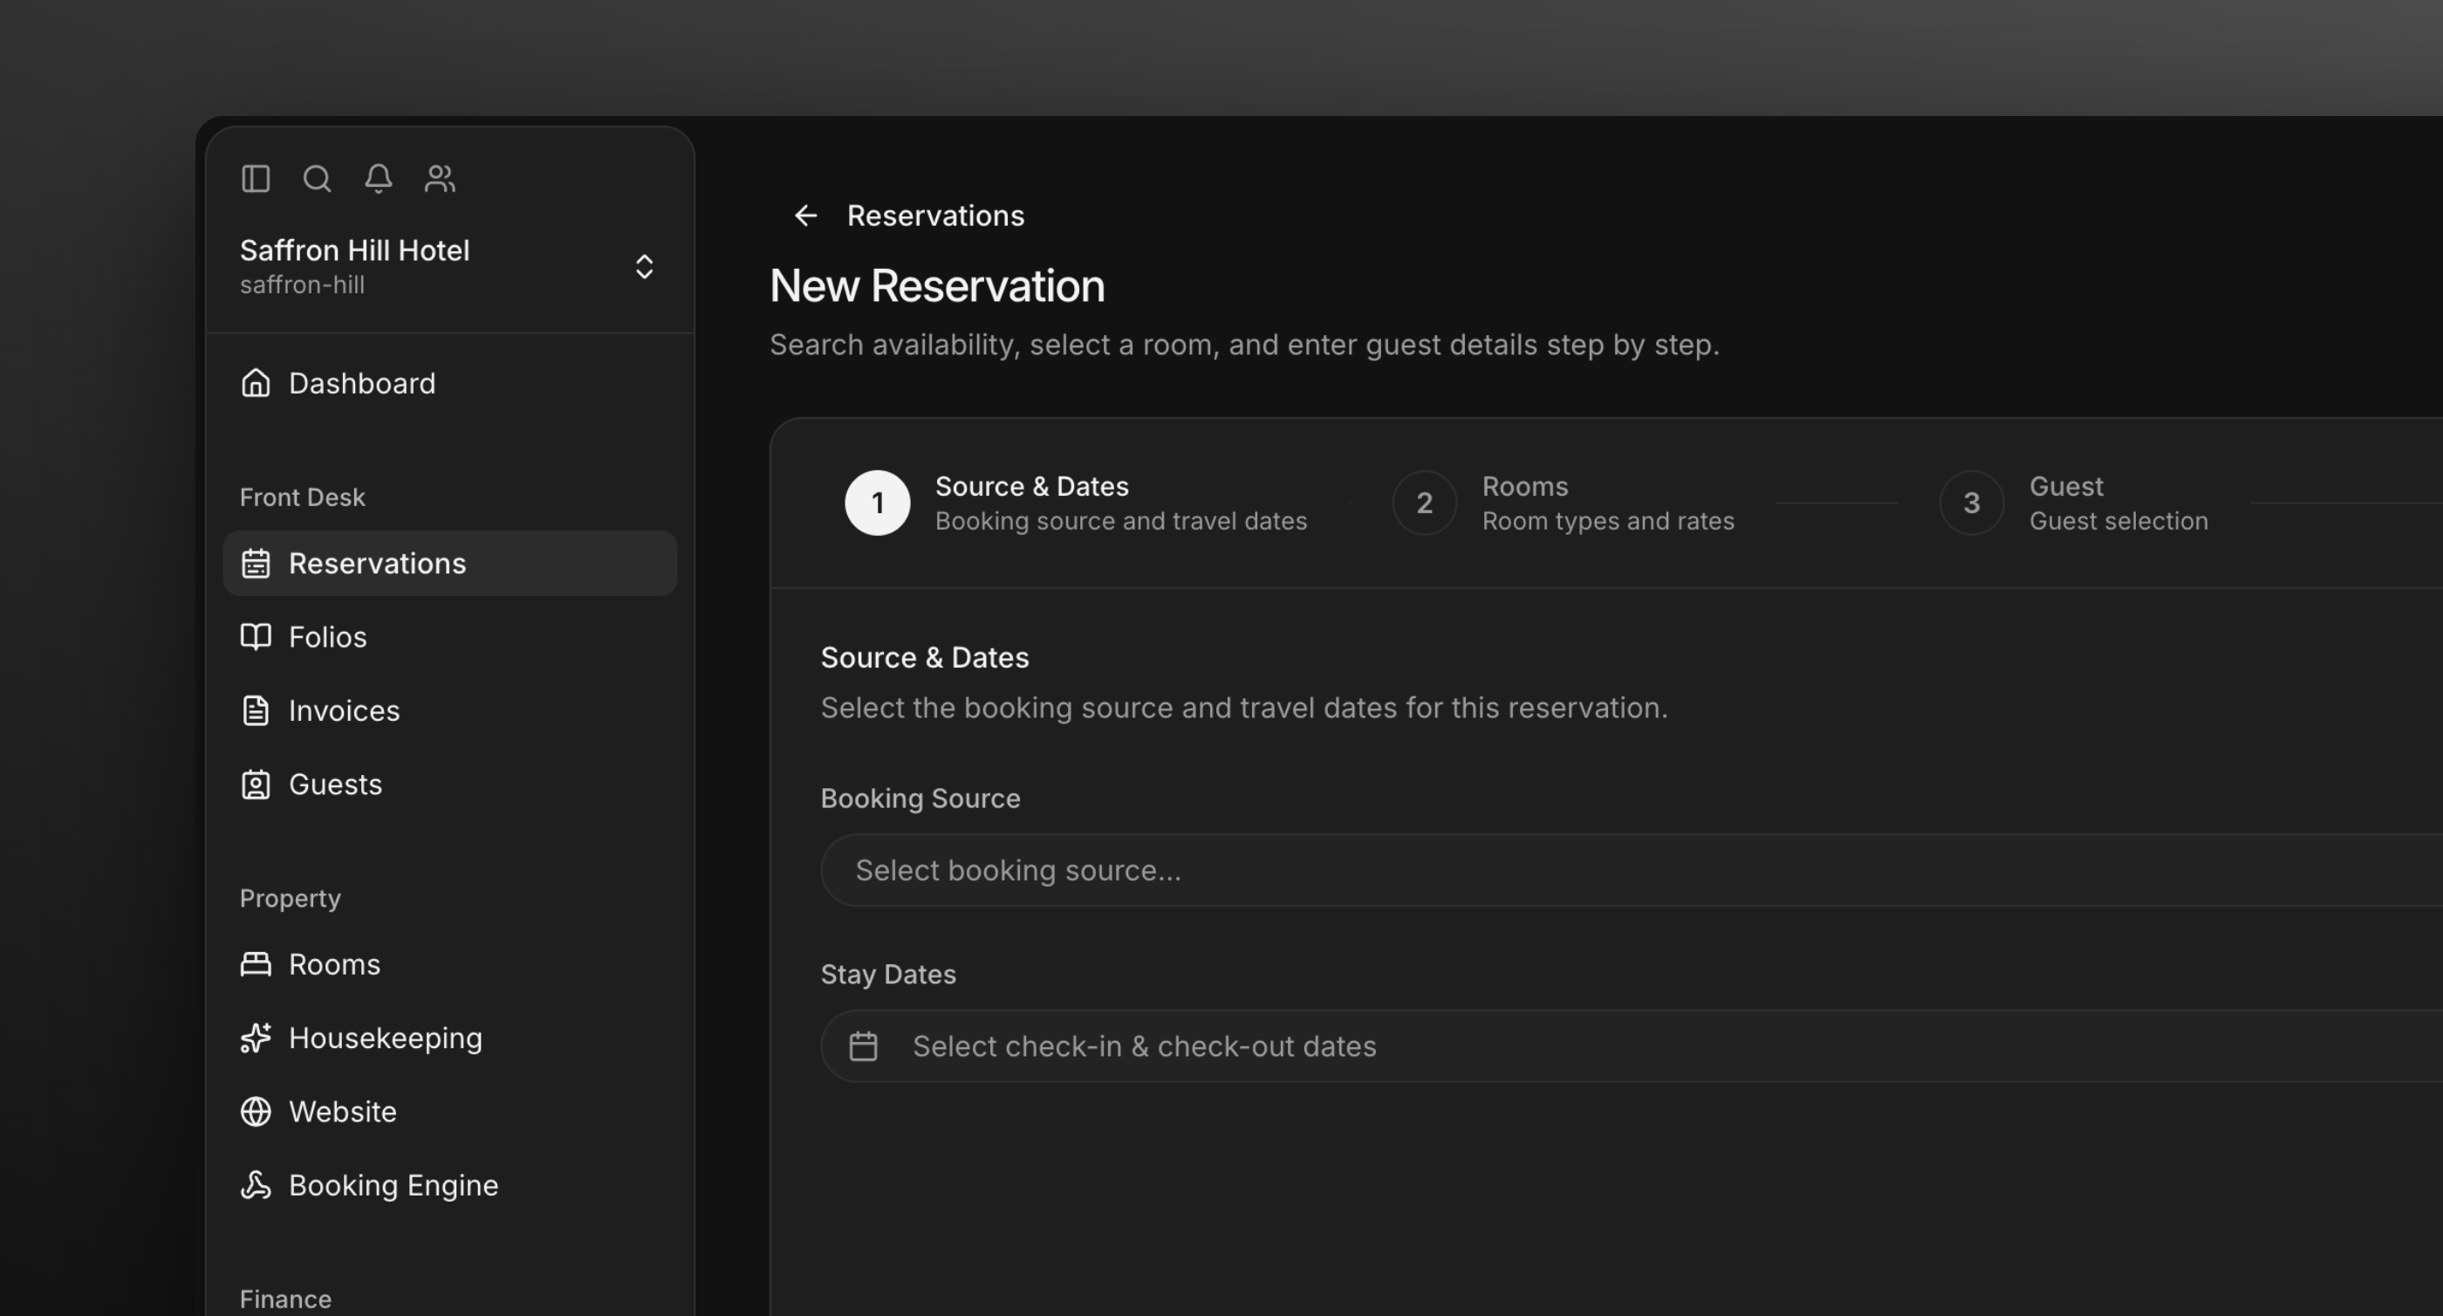The width and height of the screenshot is (2443, 1316).
Task: Click the Stay Dates field label
Action: tap(887, 975)
